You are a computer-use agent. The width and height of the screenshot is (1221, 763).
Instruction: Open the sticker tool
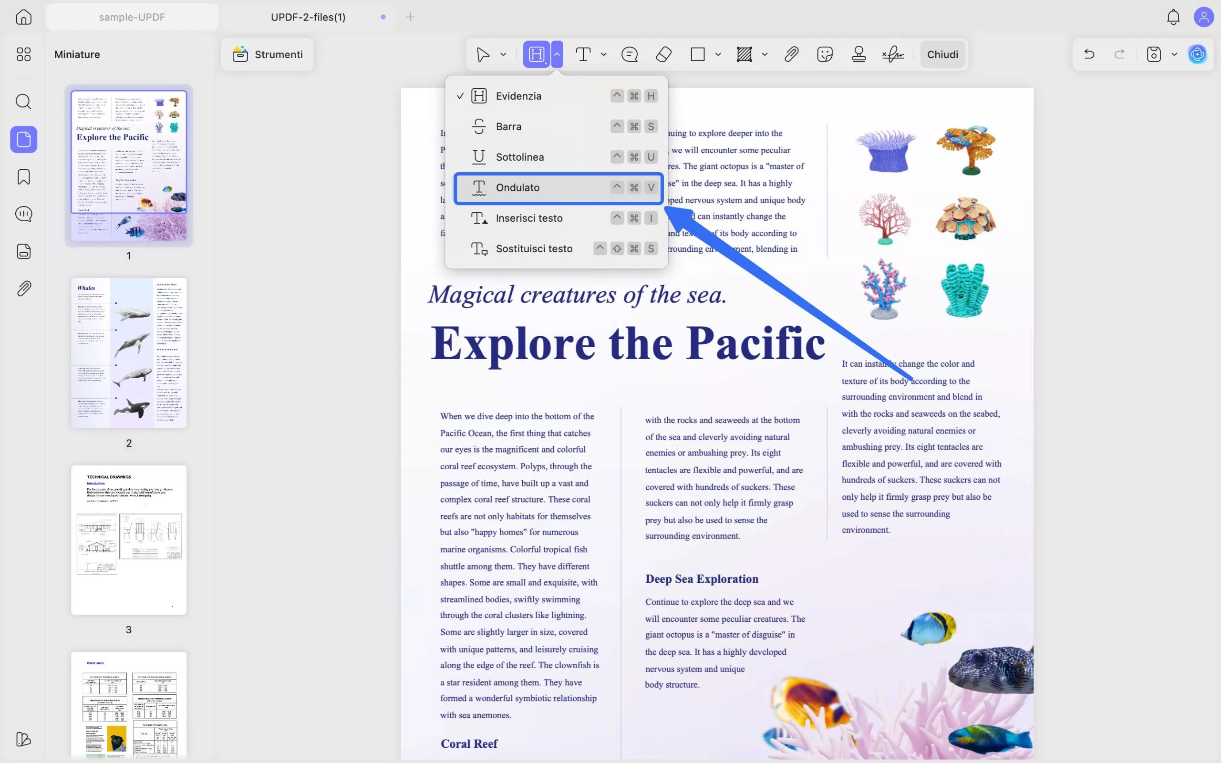[825, 54]
